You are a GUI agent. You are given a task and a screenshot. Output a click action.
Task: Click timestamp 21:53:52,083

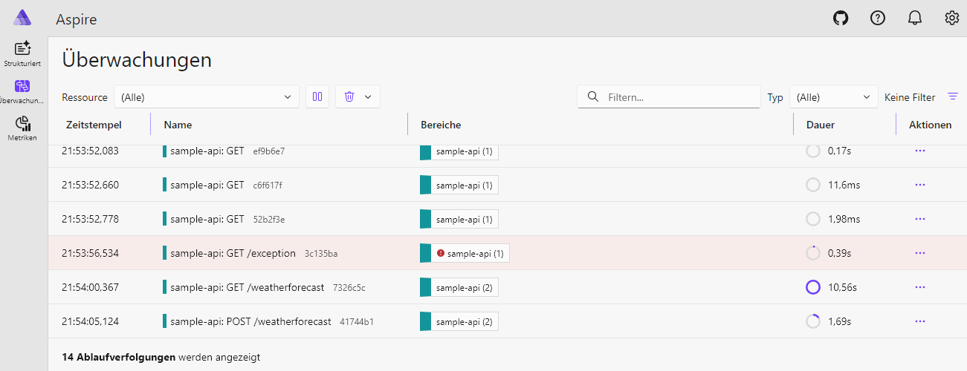pyautogui.click(x=90, y=151)
